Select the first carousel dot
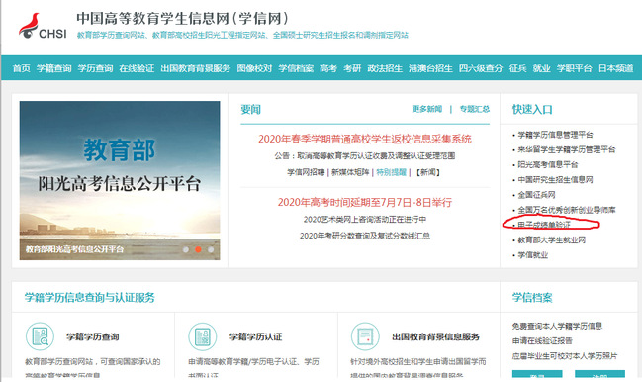This screenshot has height=382, width=642. tap(185, 249)
